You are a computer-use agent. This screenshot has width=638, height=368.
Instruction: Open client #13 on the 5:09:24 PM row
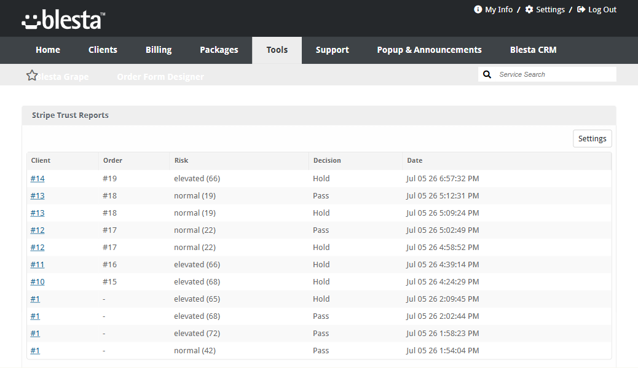click(x=37, y=213)
